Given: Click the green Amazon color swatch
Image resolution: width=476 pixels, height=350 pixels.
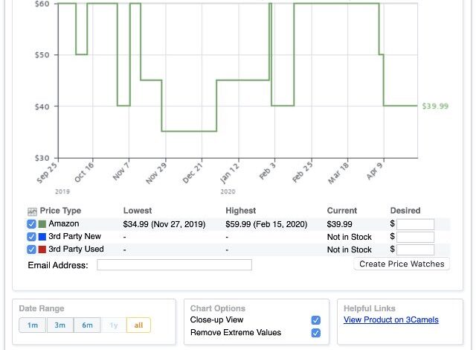Looking at the screenshot, I should [42, 224].
